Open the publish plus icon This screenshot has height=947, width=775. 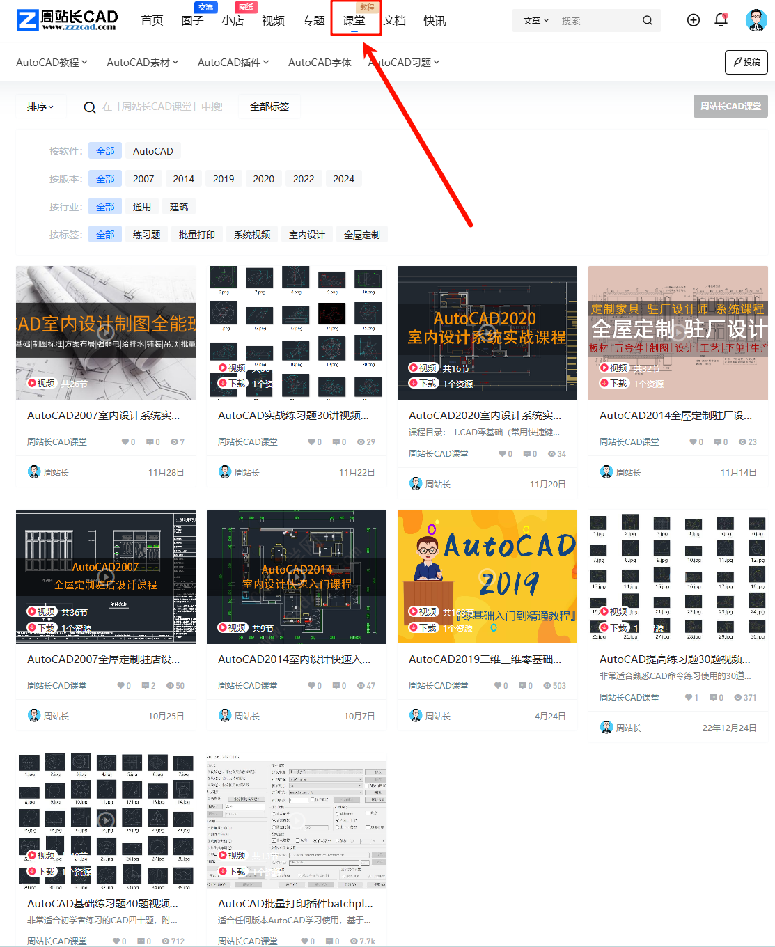point(694,20)
